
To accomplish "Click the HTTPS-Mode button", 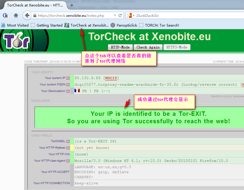I will pyautogui.click(x=177, y=47).
